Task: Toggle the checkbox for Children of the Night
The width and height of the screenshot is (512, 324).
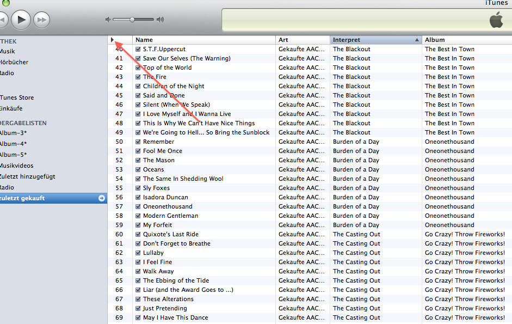Action: (x=138, y=86)
